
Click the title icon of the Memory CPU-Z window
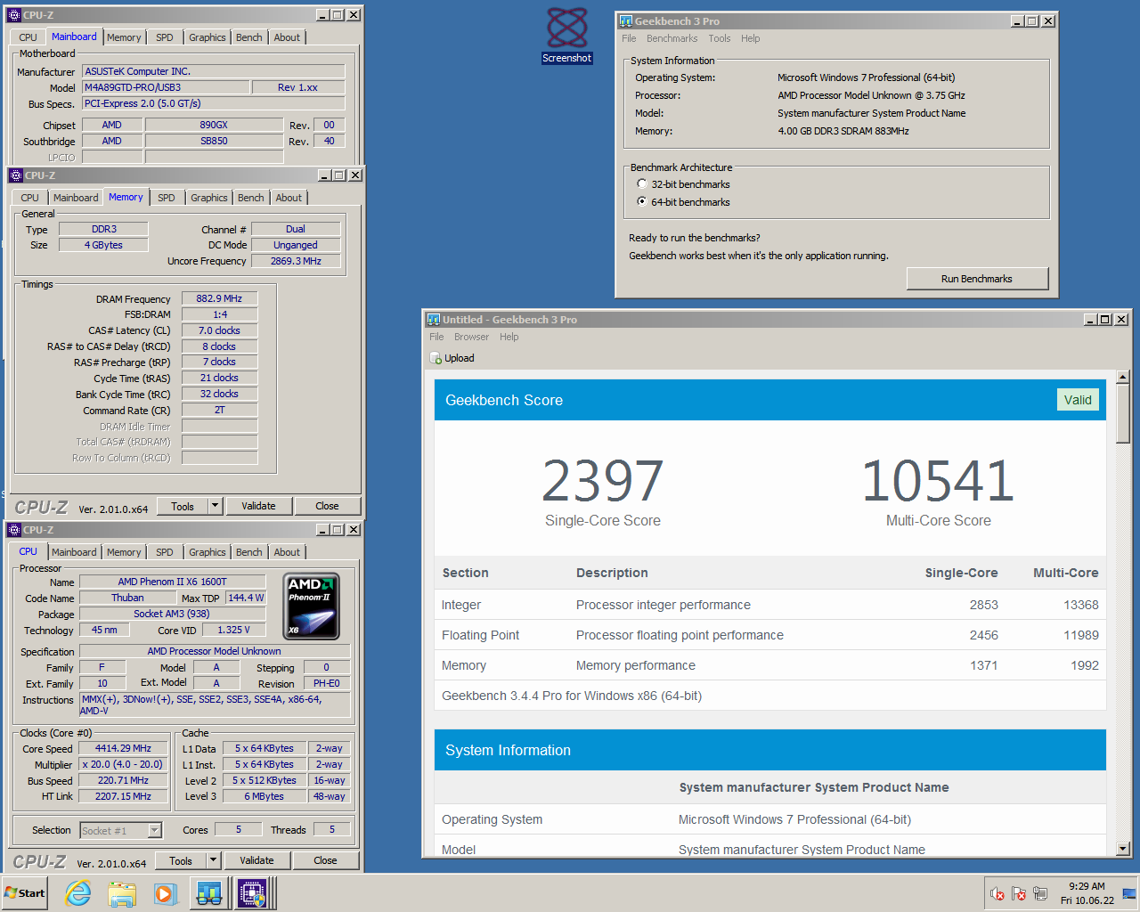(x=16, y=175)
